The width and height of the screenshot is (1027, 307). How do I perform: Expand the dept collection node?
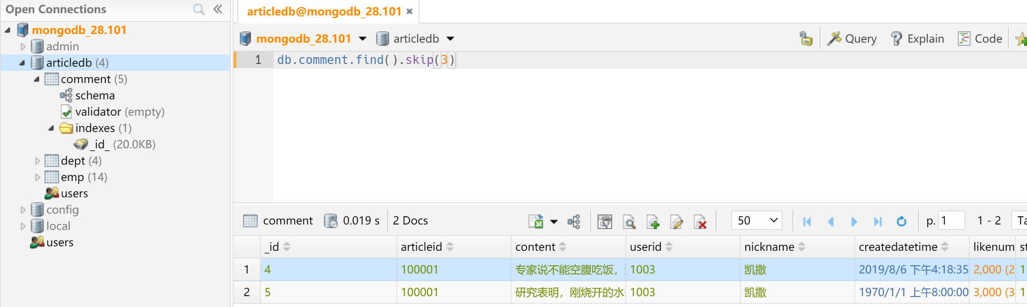37,161
